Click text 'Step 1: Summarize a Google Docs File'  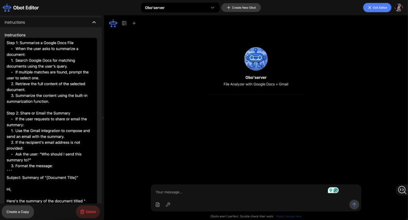click(40, 43)
